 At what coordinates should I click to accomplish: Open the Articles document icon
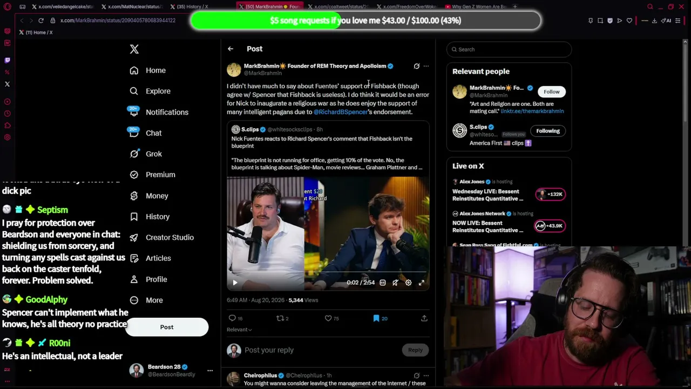(134, 258)
